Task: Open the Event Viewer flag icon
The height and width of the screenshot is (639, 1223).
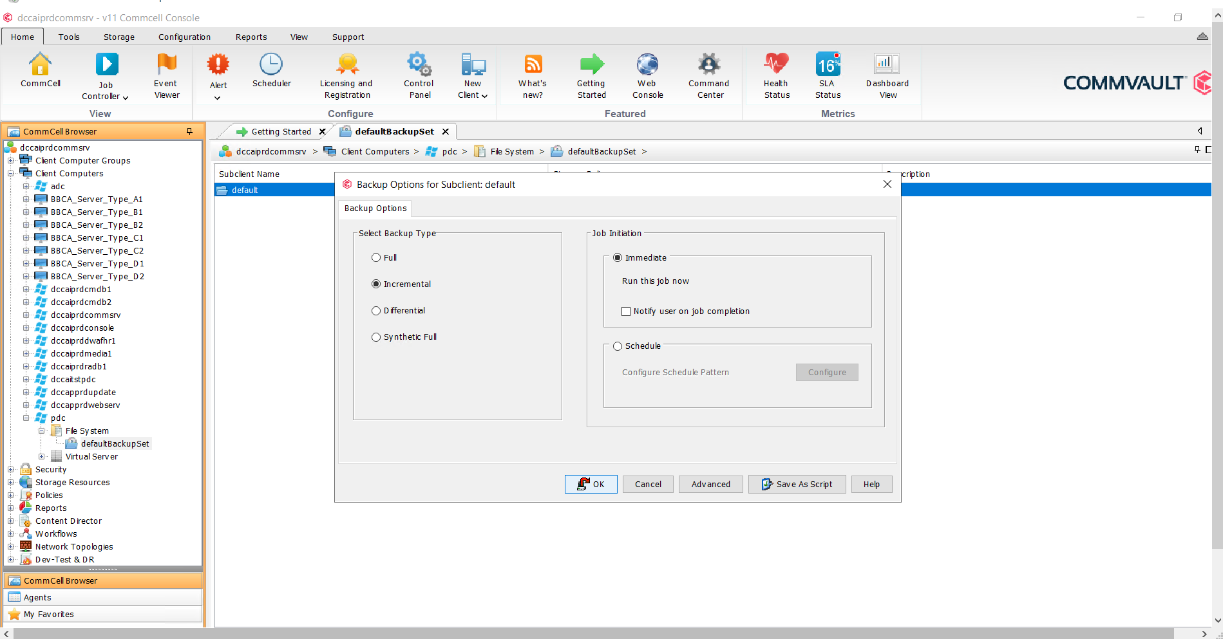Action: point(166,64)
